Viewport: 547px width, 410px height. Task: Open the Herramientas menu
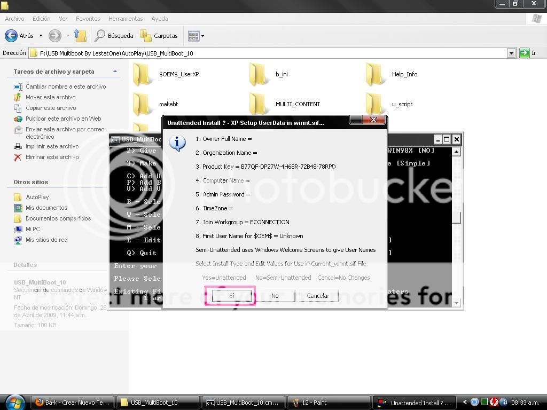tap(126, 19)
